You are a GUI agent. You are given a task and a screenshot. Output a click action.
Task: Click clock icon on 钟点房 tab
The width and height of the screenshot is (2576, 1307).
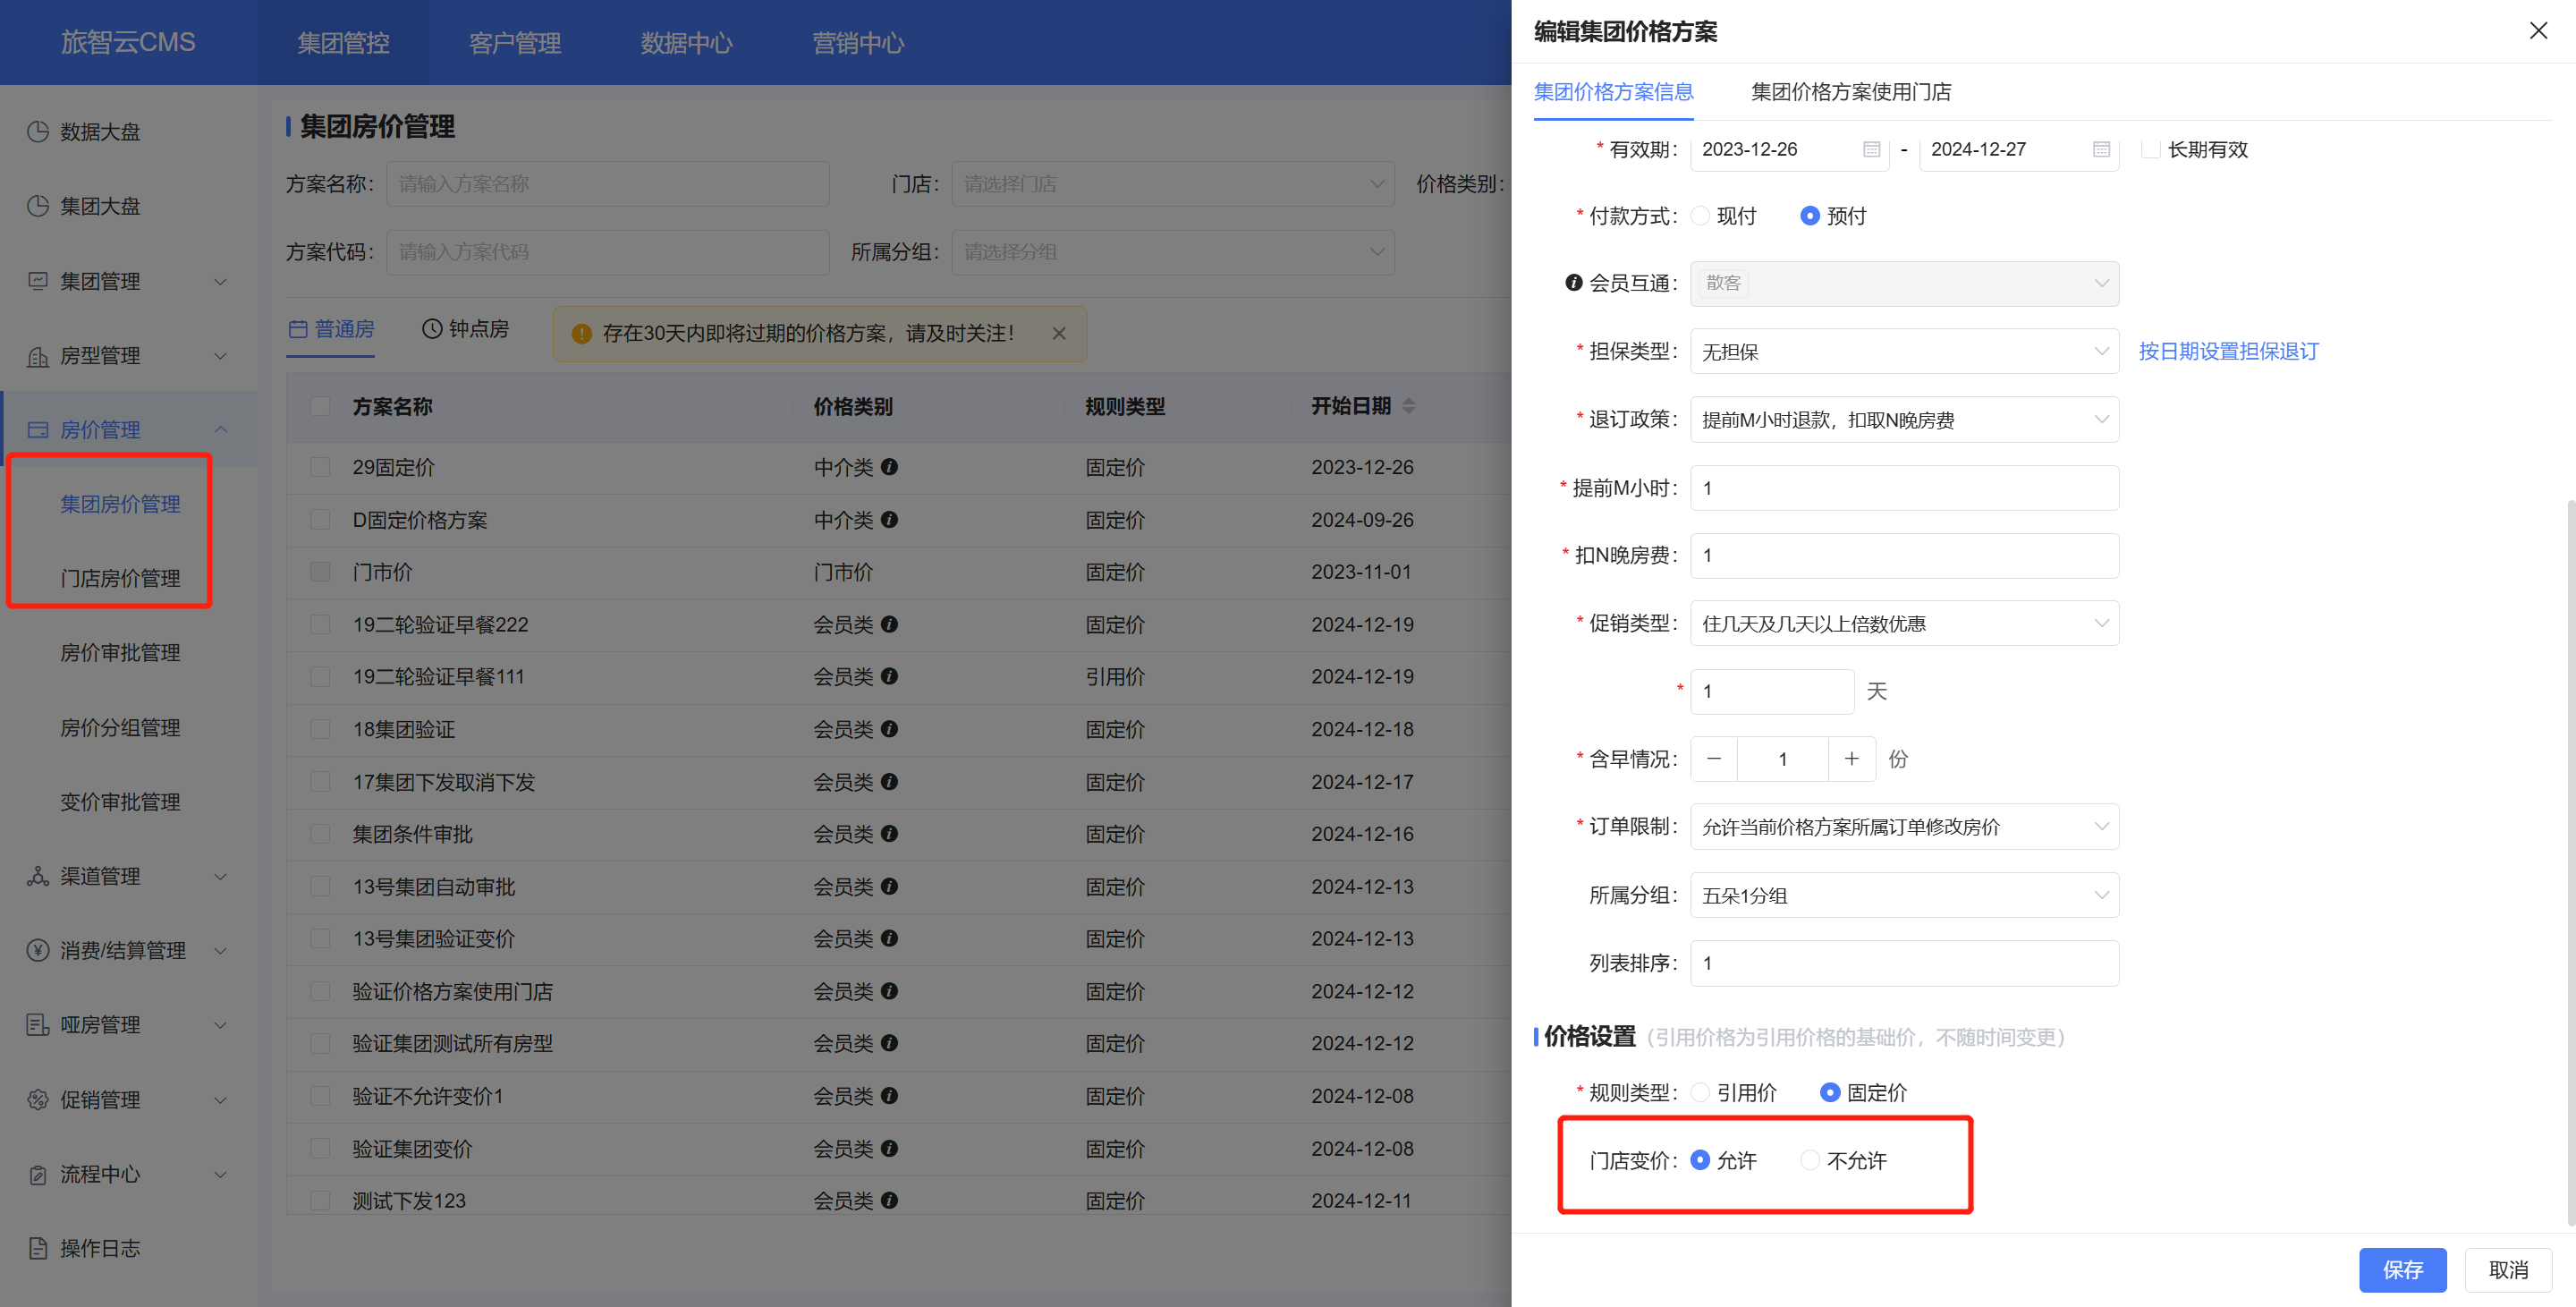pos(432,329)
